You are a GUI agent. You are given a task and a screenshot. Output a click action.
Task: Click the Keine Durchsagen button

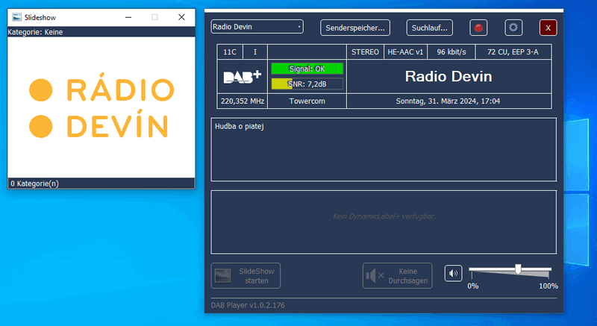pos(397,276)
